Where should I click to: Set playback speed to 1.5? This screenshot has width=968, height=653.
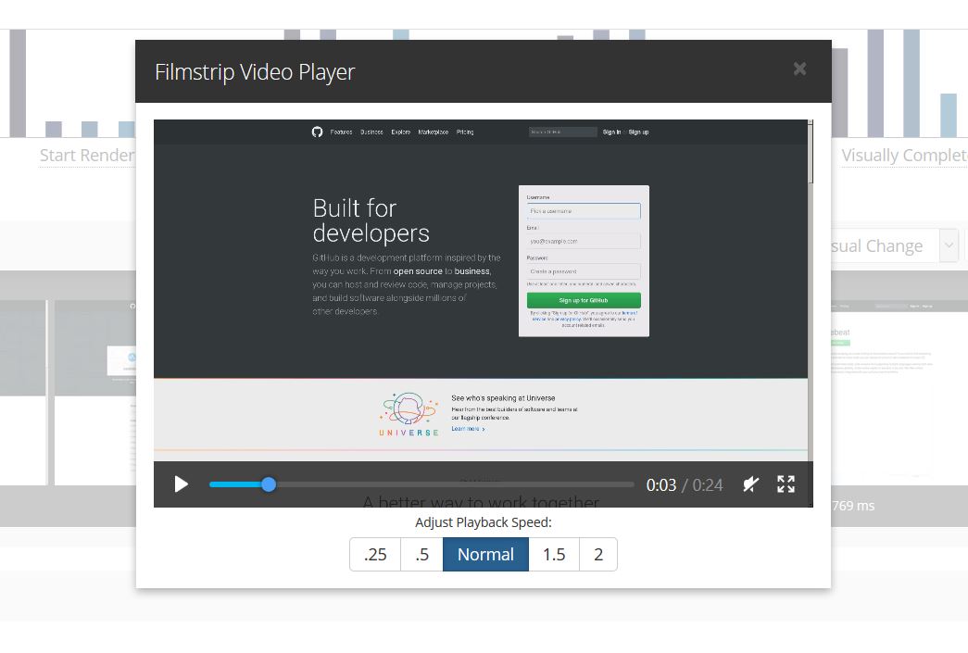click(x=554, y=554)
